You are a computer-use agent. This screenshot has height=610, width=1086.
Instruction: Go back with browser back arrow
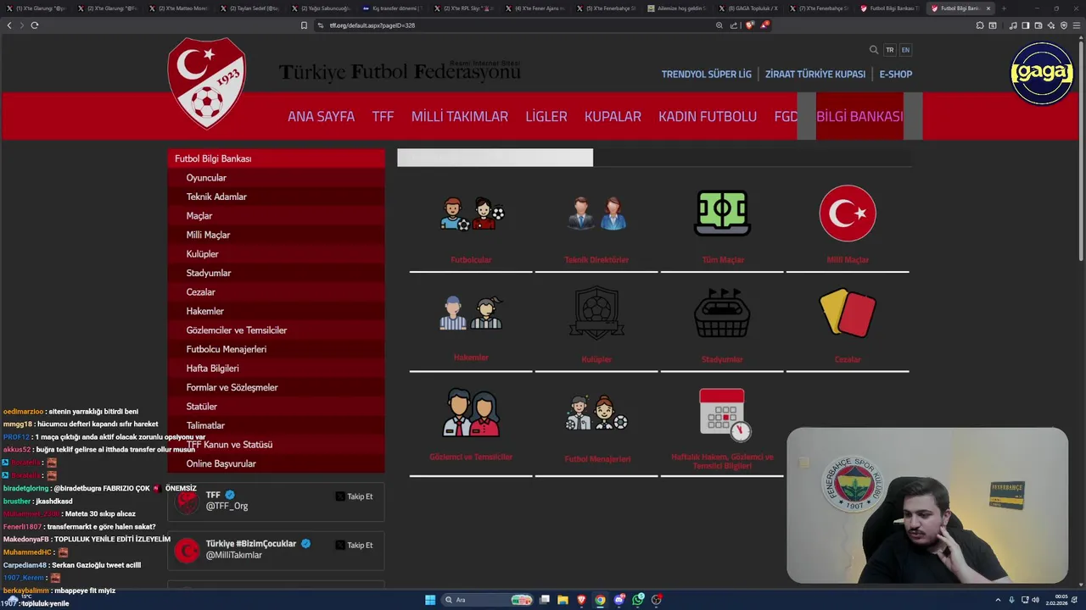coord(9,25)
